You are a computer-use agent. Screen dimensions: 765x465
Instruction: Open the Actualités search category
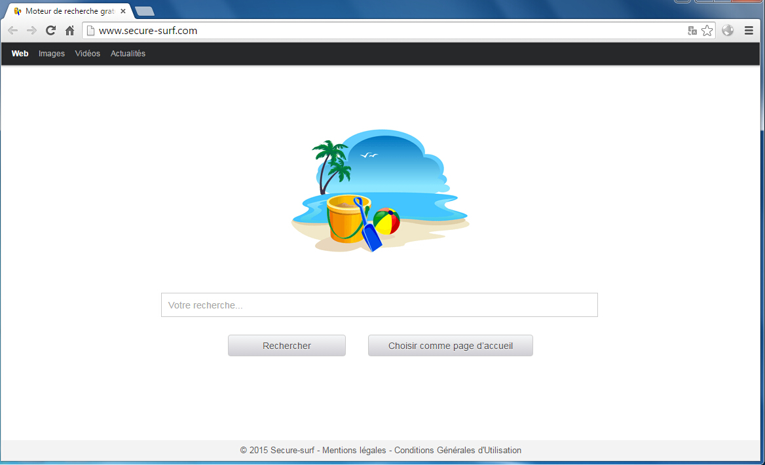128,54
